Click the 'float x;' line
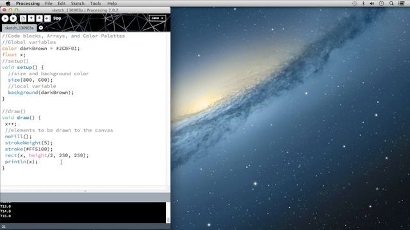Viewport: 410px width, 230px height. point(14,55)
